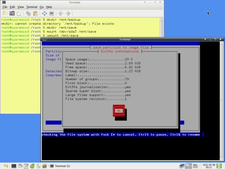Open the Go menu
The height and width of the screenshot is (169, 225).
point(42,7)
